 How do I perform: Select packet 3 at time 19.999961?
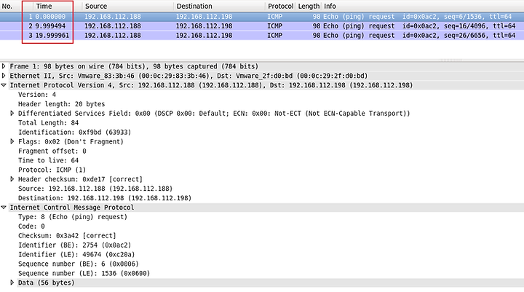pos(262,36)
